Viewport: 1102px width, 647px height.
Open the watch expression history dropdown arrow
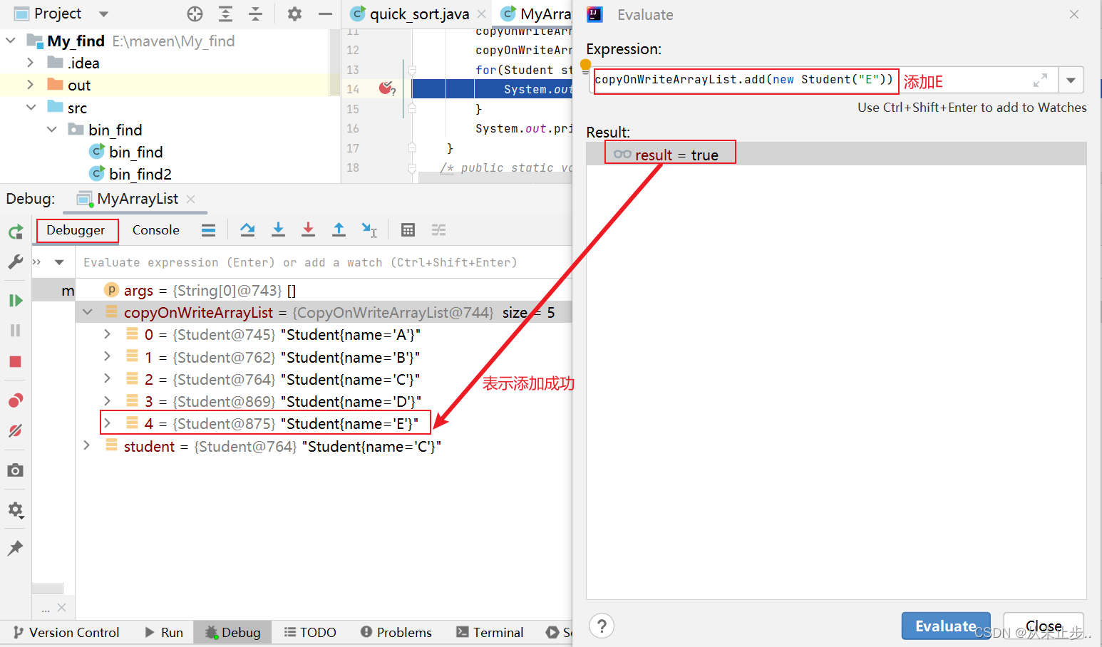[59, 262]
